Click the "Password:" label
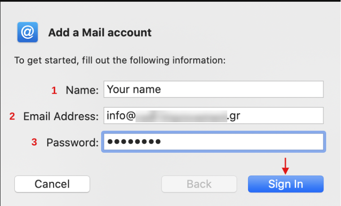 tap(72, 142)
